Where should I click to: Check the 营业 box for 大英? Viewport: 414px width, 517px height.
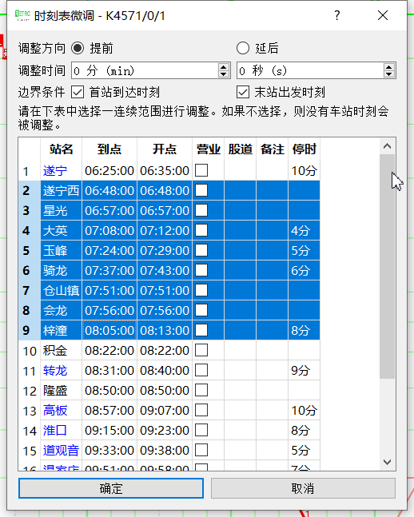[201, 230]
